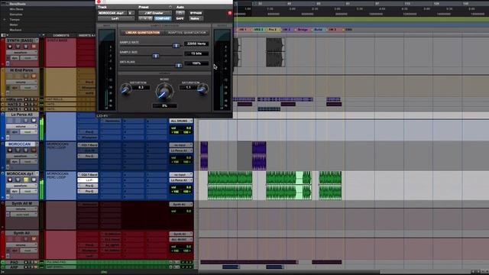
Task: Switch to ADAPTIVE QUANTIZATION mode
Action: [186, 32]
